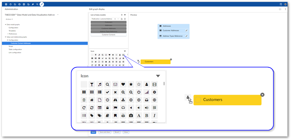
Task: Choose the gear icon in the enlarged palette
Action: [x=154, y=92]
